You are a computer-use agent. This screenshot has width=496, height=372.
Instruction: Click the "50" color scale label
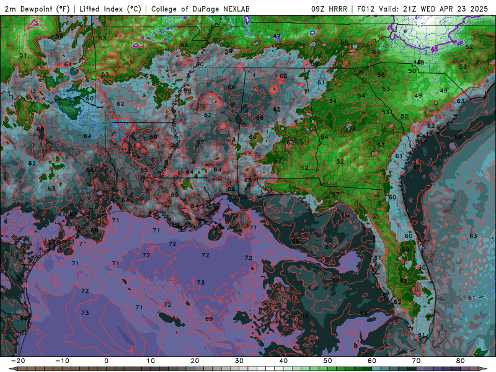click(x=328, y=361)
